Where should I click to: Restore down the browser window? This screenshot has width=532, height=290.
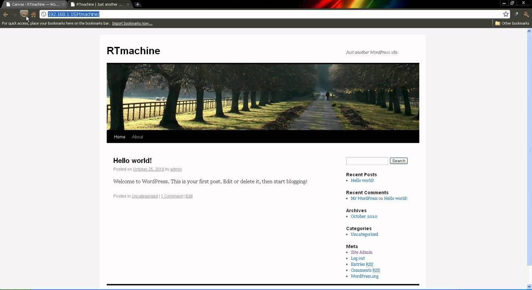click(512, 3)
